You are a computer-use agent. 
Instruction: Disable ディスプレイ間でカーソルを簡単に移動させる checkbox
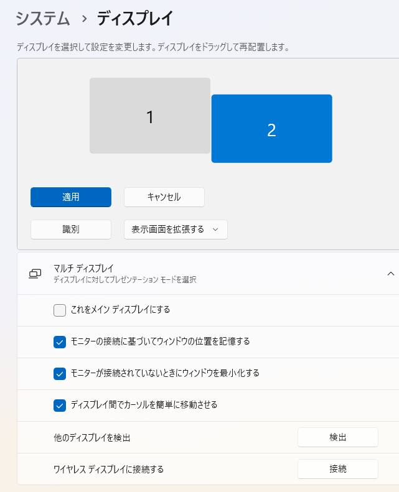[x=60, y=405]
